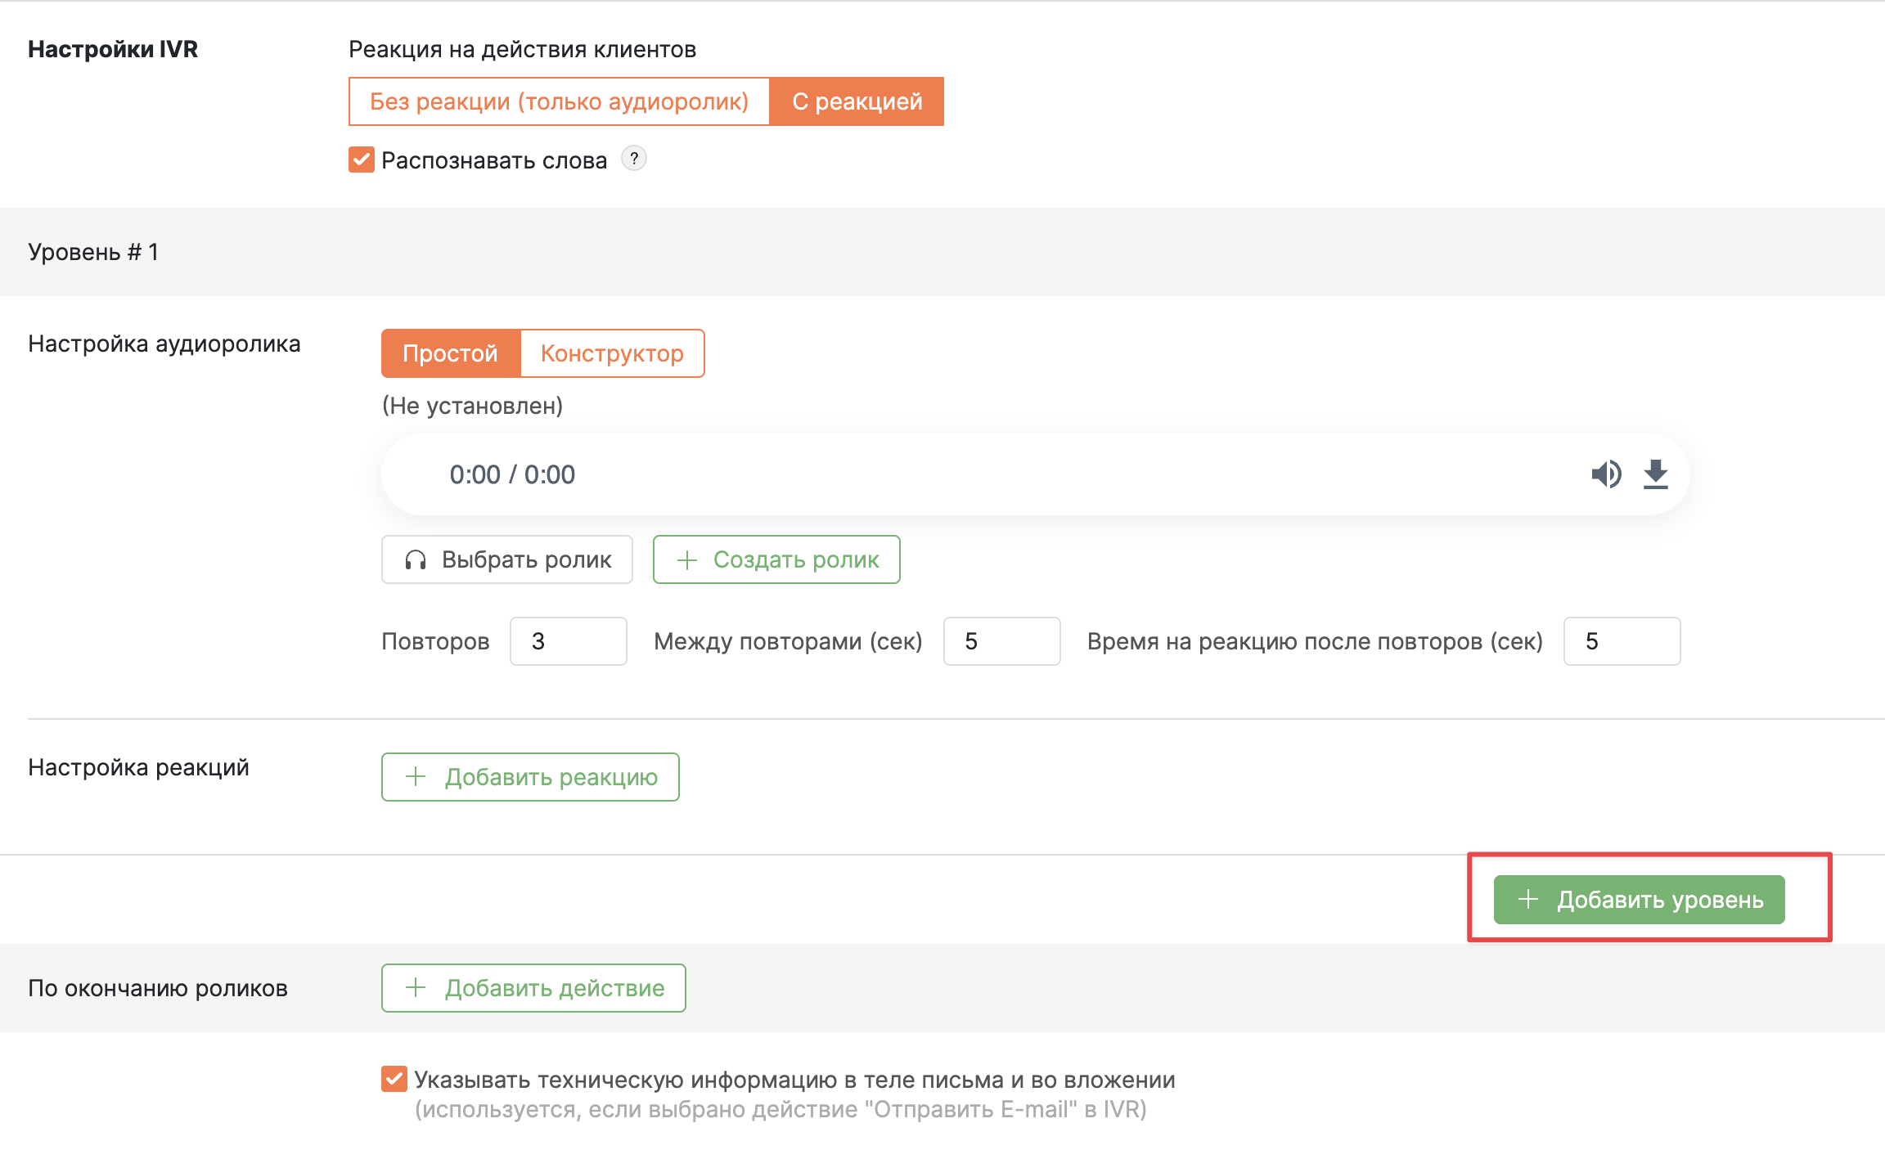Toggle Указывать техническую информацию checkbox
The image size is (1885, 1150).
pyautogui.click(x=394, y=1079)
